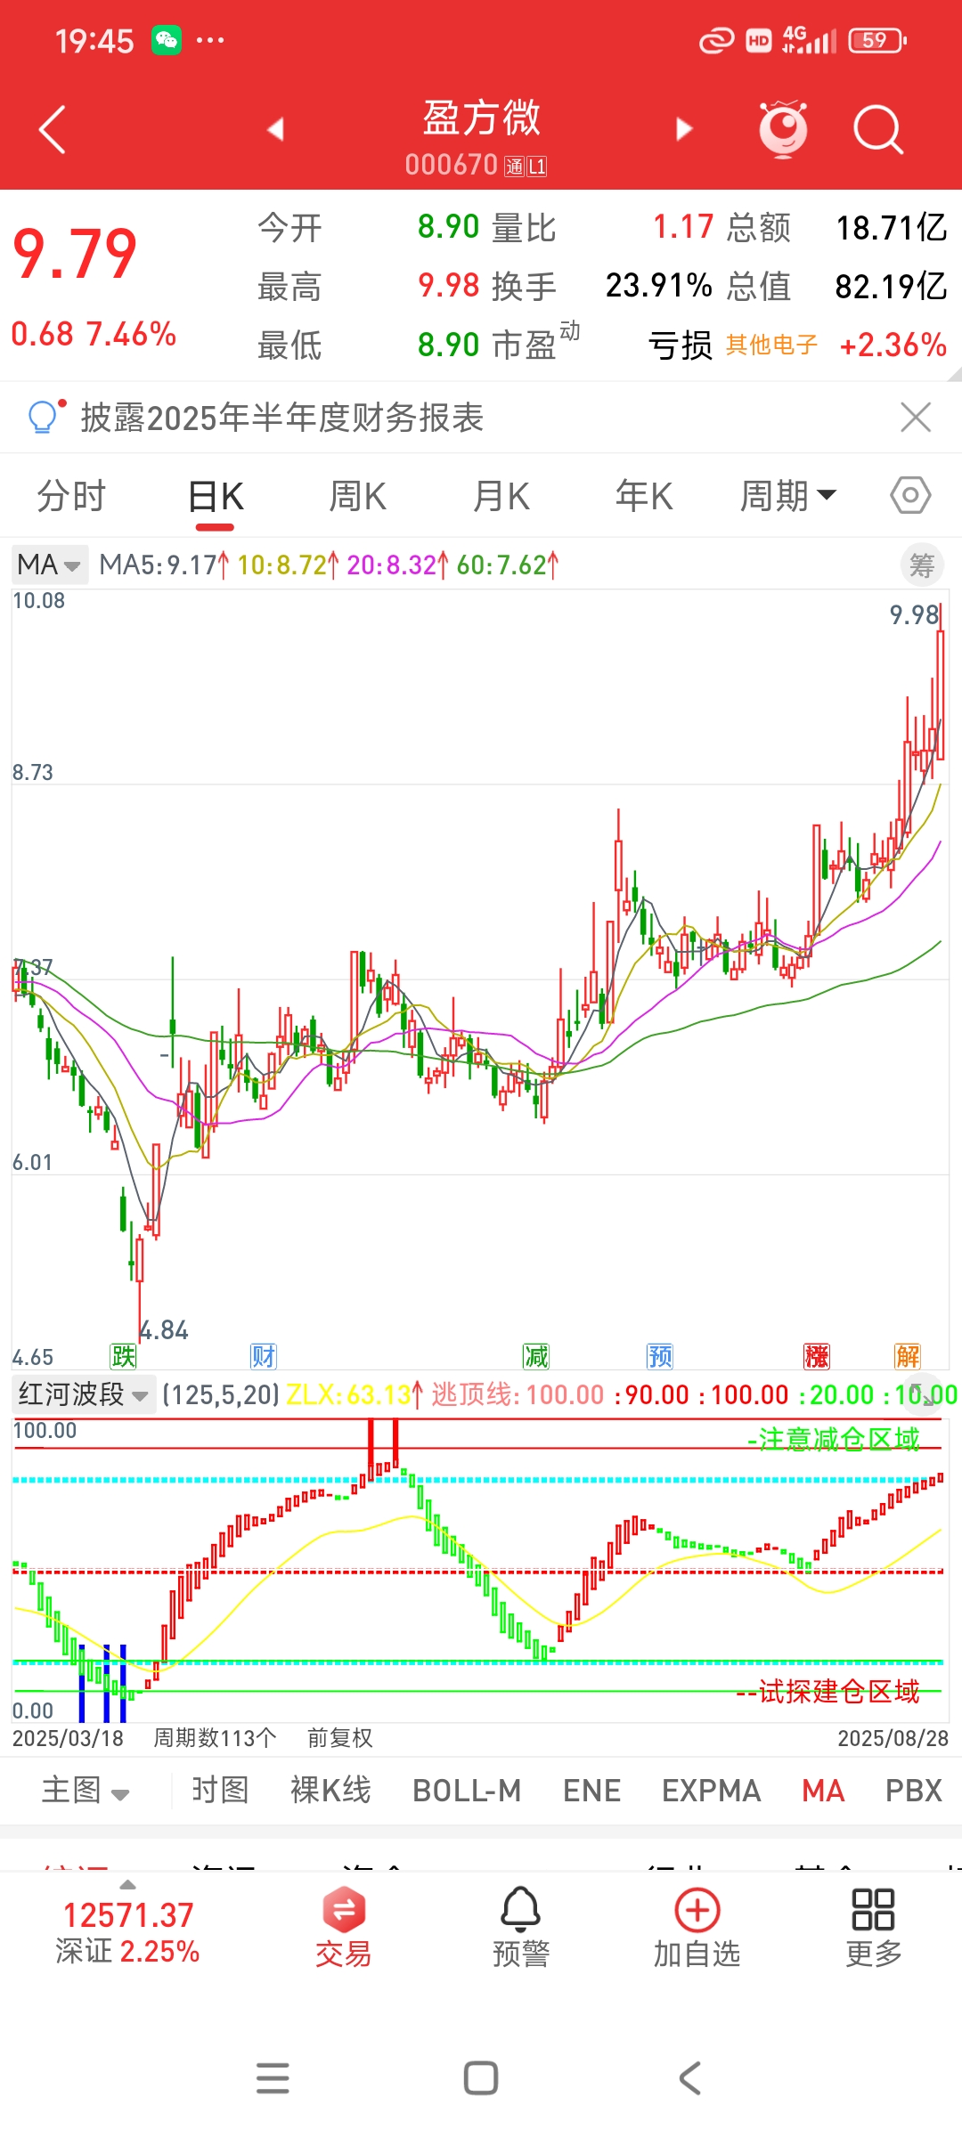This screenshot has height=2137, width=962.
Task: Tap 总值 82.19亿 value
Action: (x=891, y=286)
